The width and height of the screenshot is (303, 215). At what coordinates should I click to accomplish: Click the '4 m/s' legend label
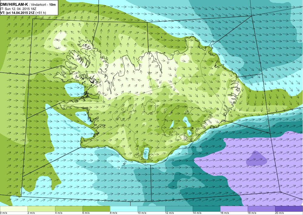point(59,213)
